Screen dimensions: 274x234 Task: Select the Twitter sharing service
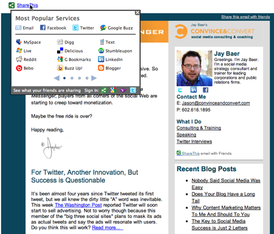tap(76, 28)
